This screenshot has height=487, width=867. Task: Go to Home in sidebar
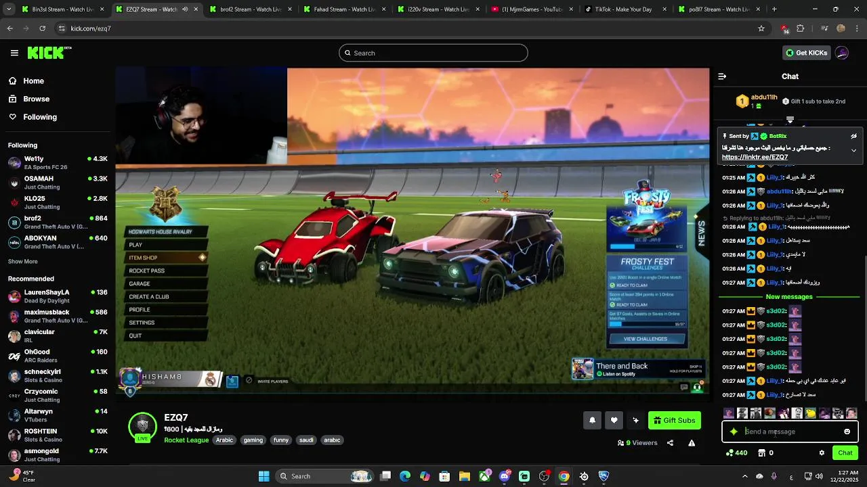(x=27, y=80)
